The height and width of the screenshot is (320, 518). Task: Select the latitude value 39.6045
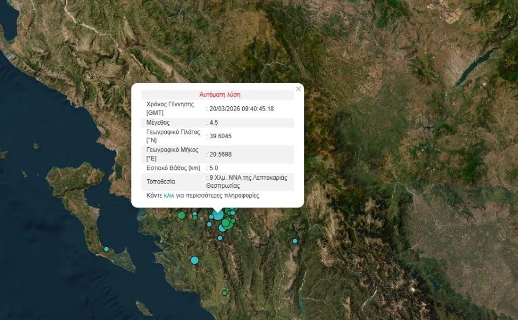coord(220,136)
